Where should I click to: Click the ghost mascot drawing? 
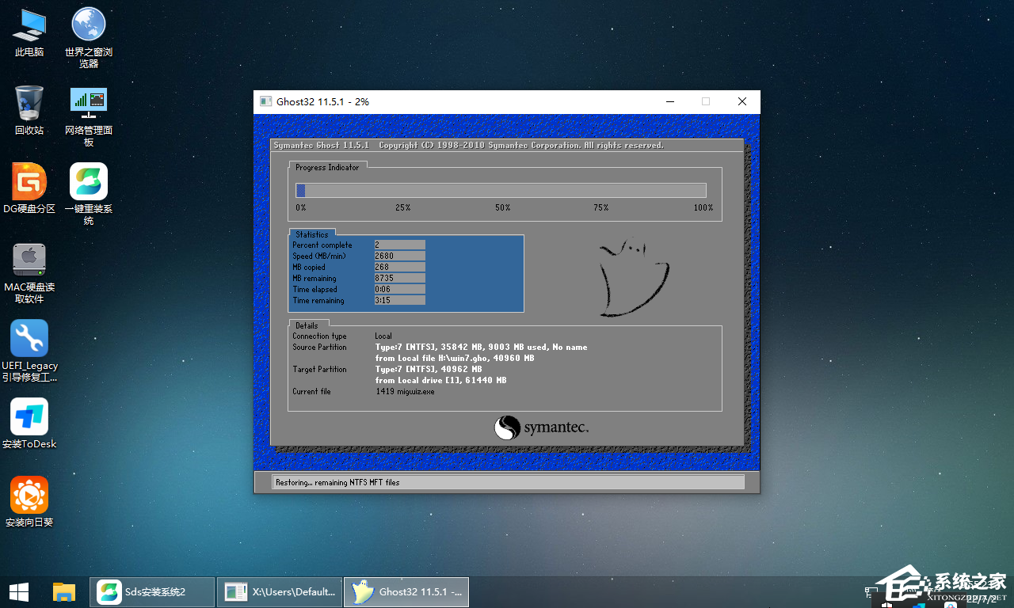tap(634, 278)
